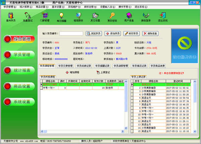Click the 每日提醒 lightbulb icon
Viewport: 201px width, 144px height.
61,16
